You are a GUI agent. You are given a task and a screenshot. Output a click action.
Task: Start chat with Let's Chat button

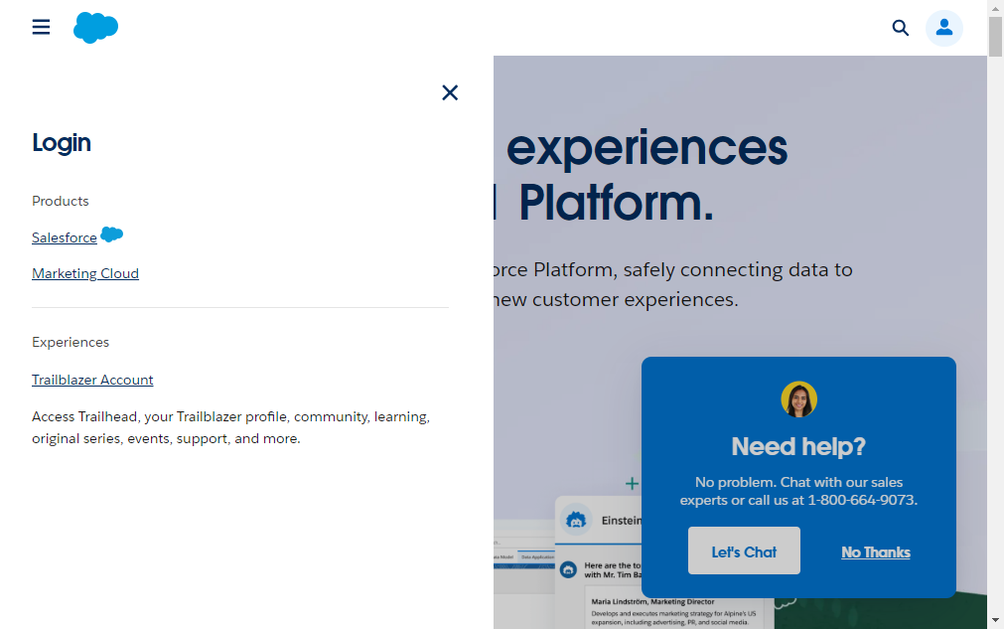coord(744,550)
